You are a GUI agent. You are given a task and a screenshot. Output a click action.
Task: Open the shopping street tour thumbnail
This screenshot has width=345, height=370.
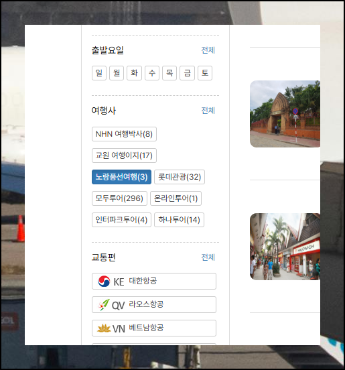pyautogui.click(x=285, y=247)
